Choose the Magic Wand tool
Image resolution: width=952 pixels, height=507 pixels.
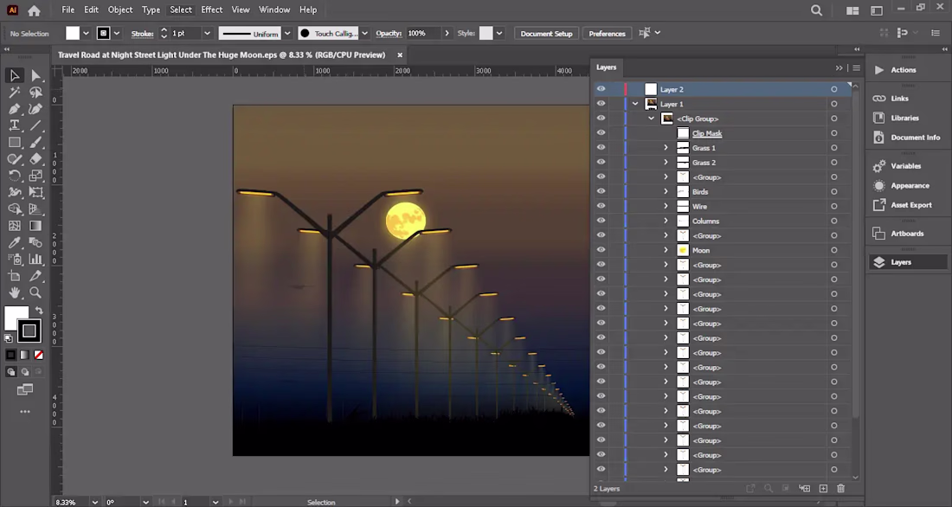pyautogui.click(x=15, y=93)
